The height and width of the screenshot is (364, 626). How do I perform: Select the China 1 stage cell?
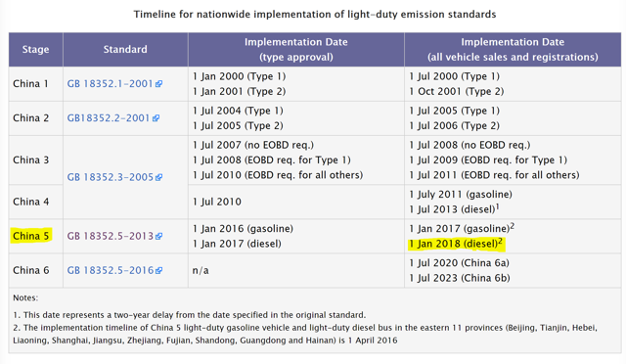tap(35, 84)
